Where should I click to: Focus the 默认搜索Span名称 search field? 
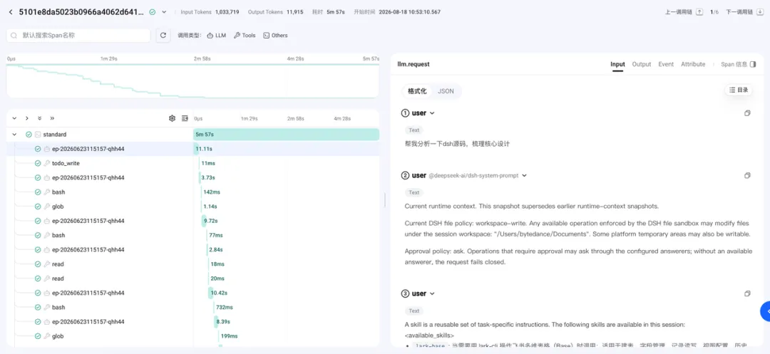coord(78,36)
